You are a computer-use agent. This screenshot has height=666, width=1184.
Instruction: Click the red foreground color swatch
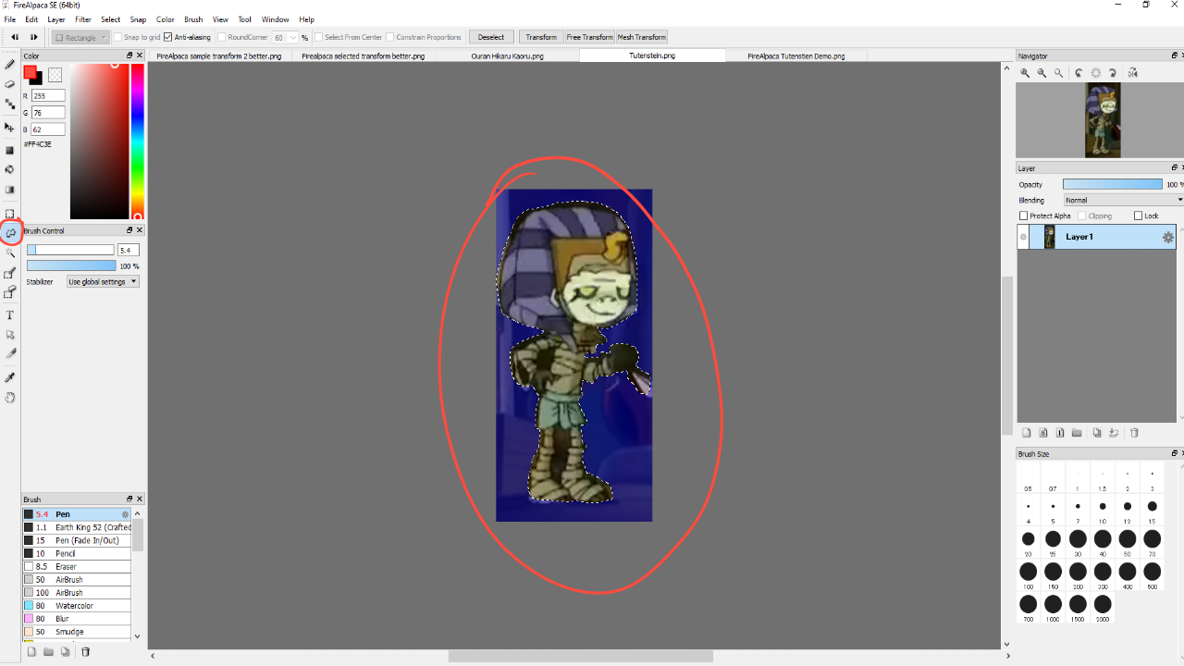31,72
